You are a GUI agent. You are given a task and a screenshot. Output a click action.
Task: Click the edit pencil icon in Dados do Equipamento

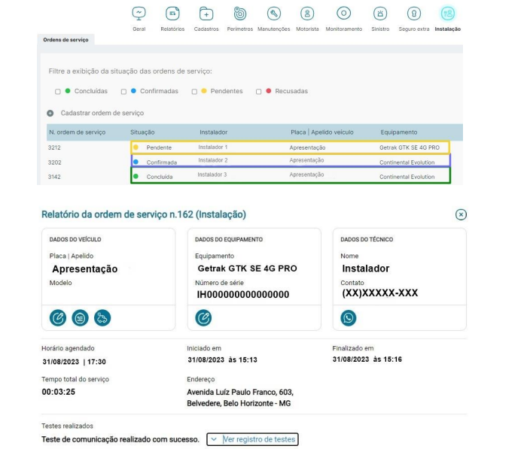point(203,317)
